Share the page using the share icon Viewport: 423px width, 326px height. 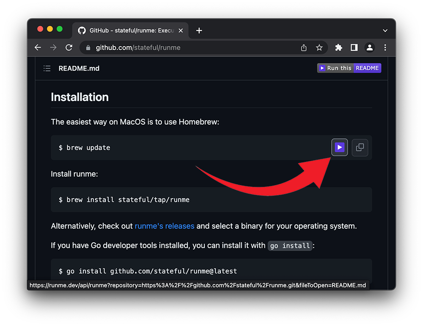pos(303,47)
